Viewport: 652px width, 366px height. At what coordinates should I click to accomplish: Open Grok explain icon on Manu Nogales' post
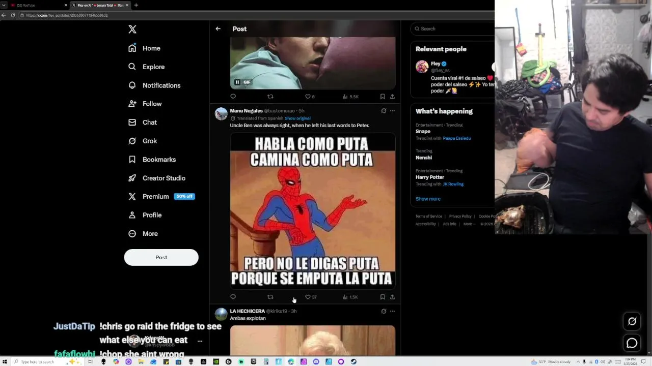(384, 111)
